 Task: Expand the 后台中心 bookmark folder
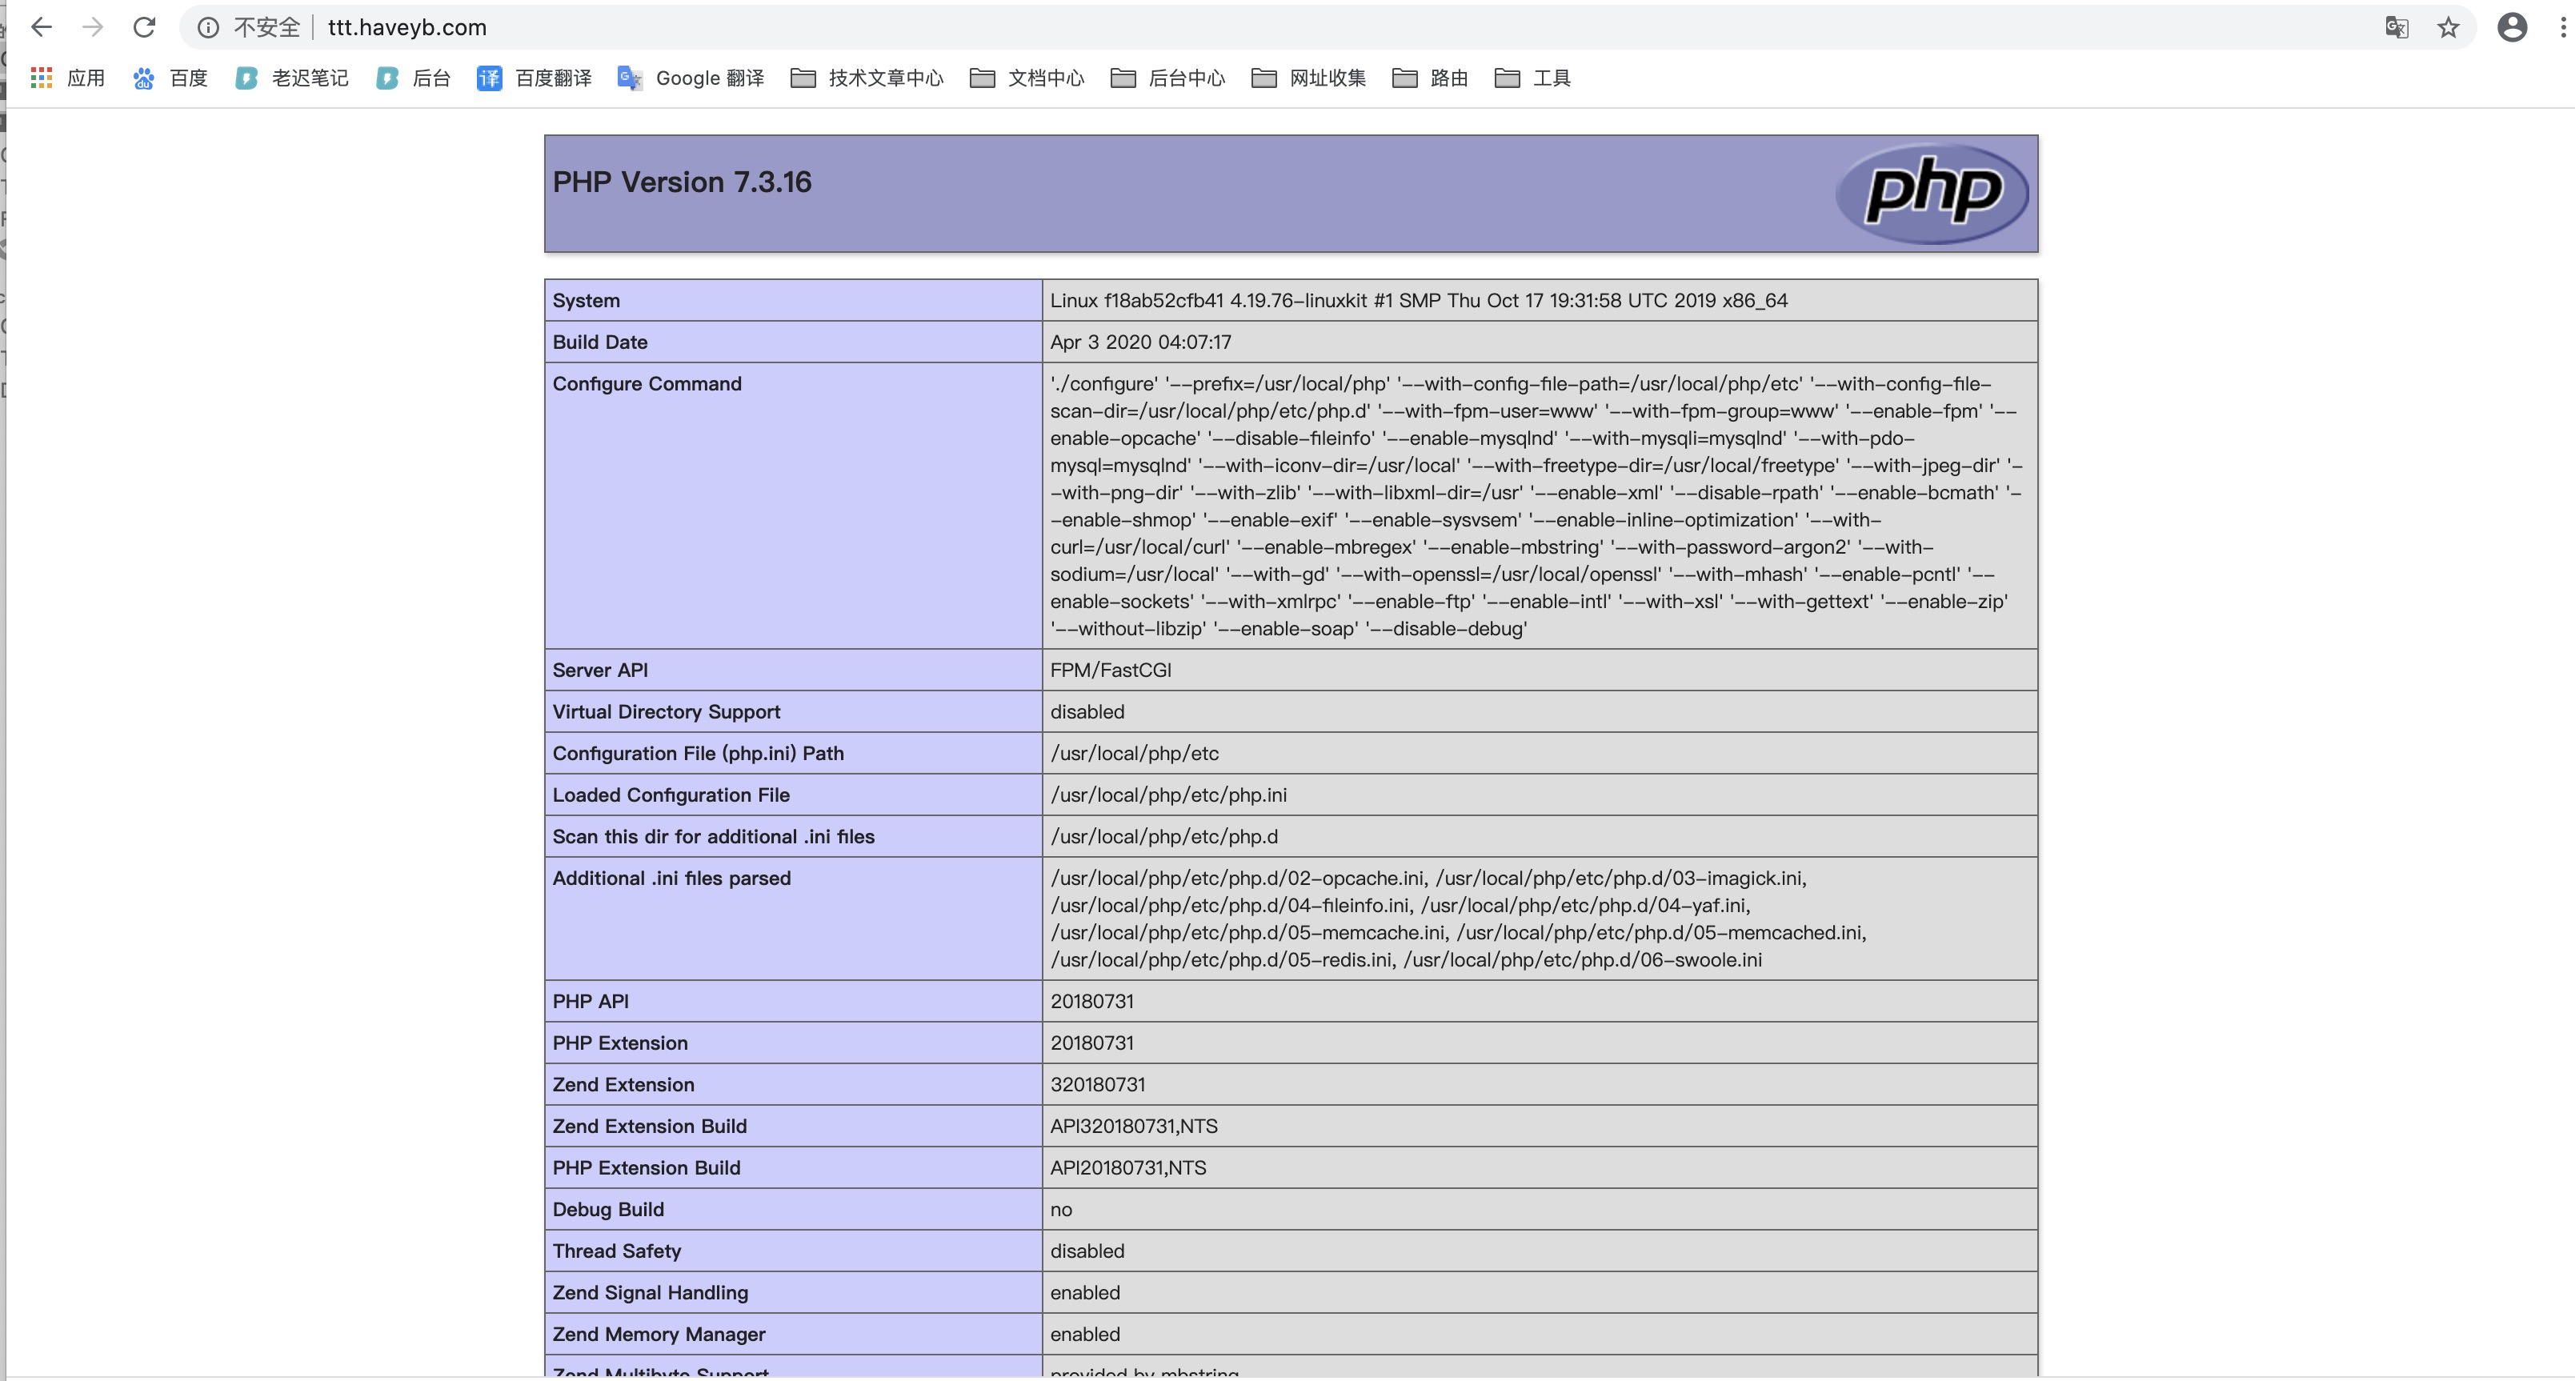click(1167, 78)
